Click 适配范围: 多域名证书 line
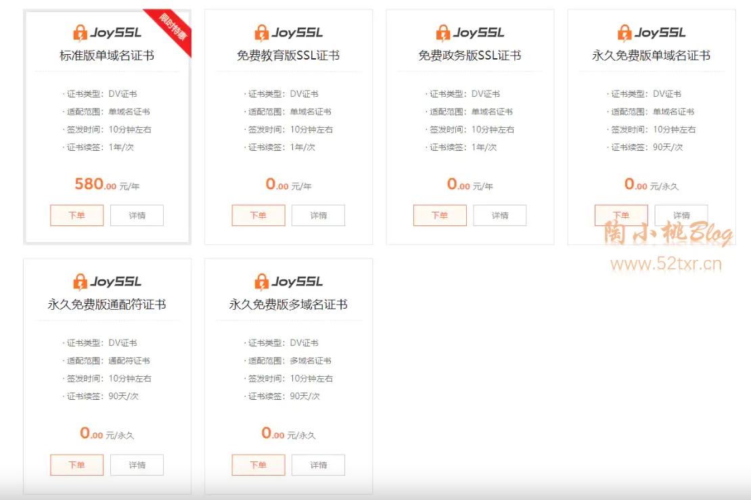The image size is (751, 500). (288, 361)
